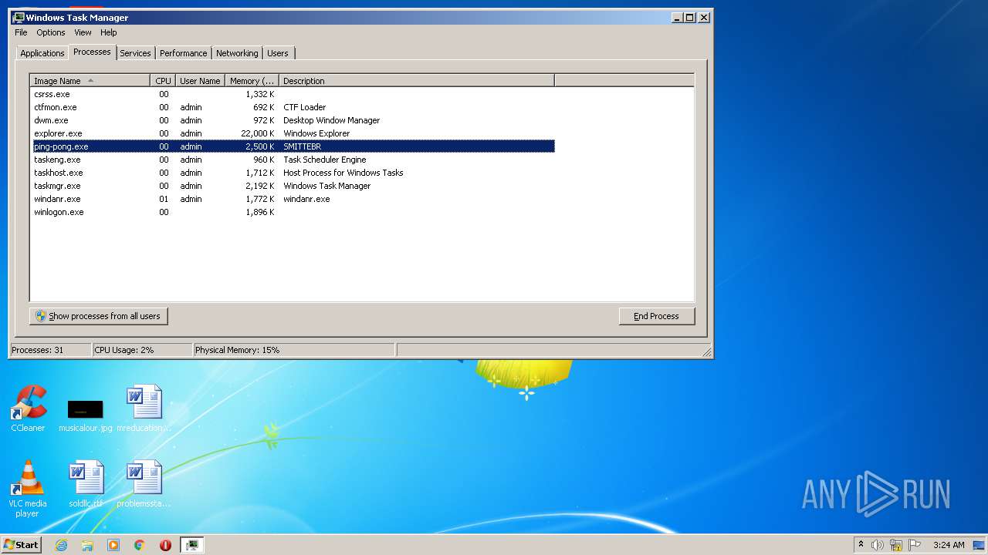The height and width of the screenshot is (555, 988).
Task: Switch to the Users tab
Action: coord(278,53)
